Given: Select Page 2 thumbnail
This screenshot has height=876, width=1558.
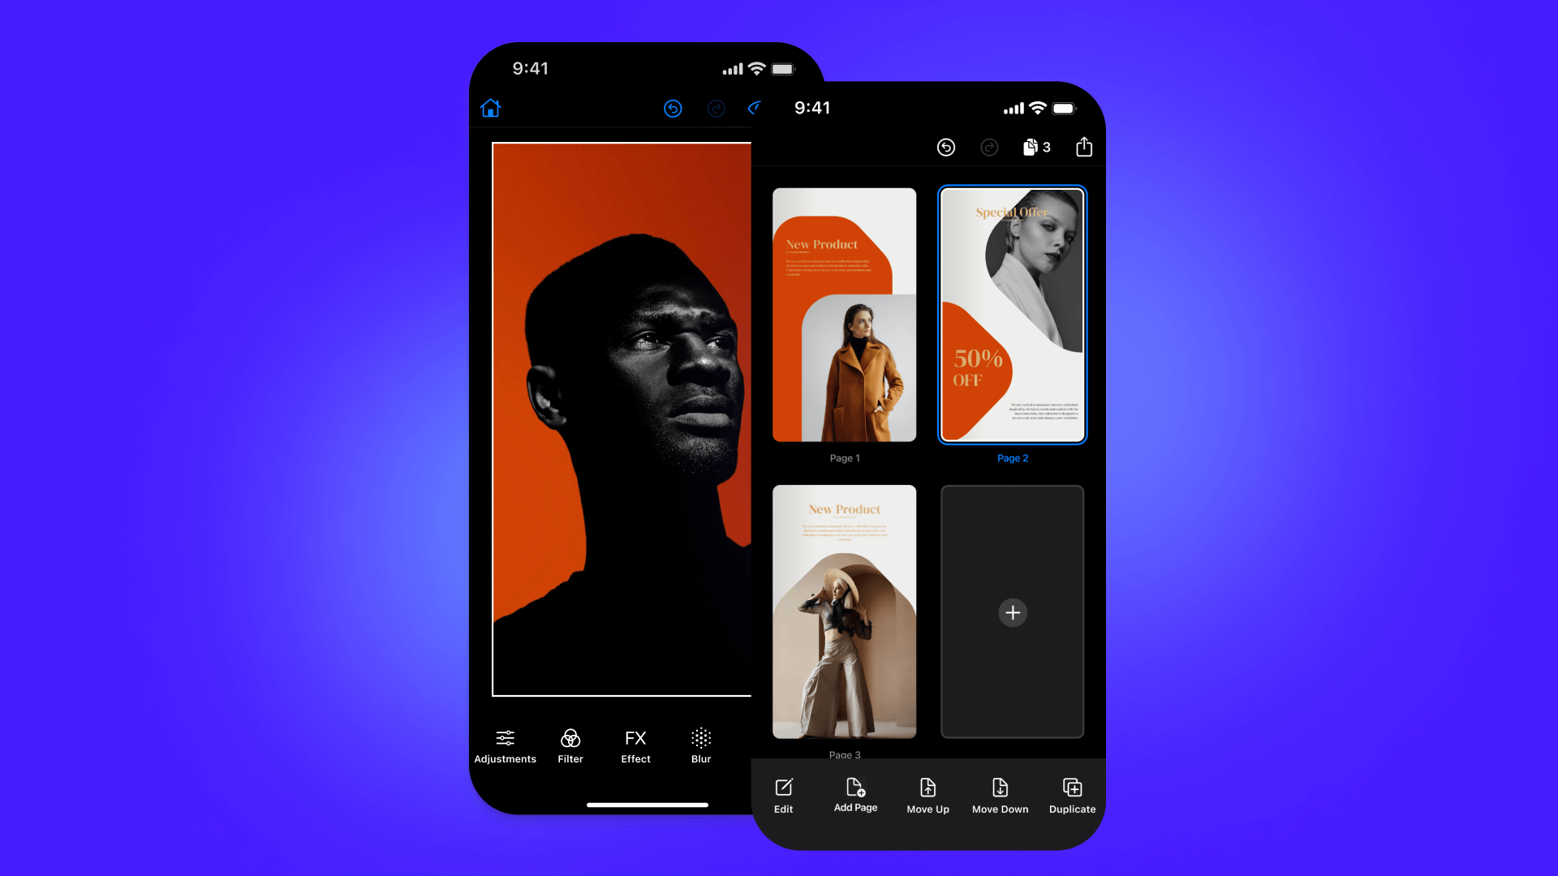Looking at the screenshot, I should (x=1012, y=315).
